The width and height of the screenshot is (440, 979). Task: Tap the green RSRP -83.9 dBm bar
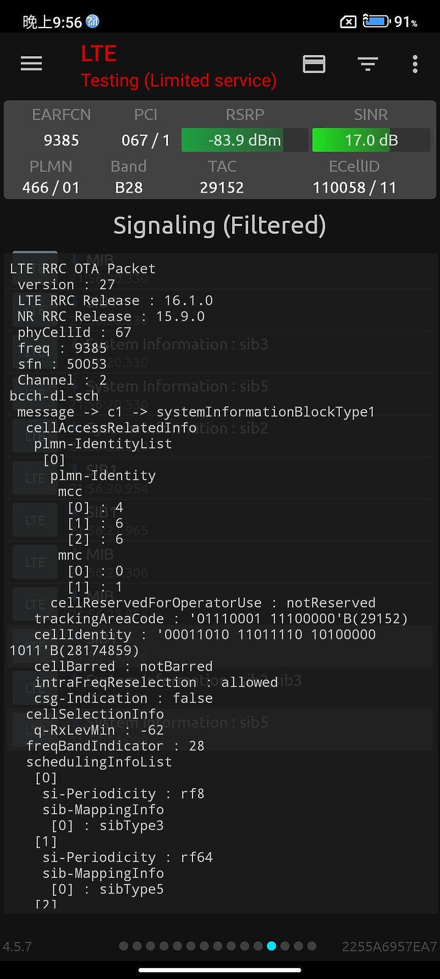click(244, 140)
